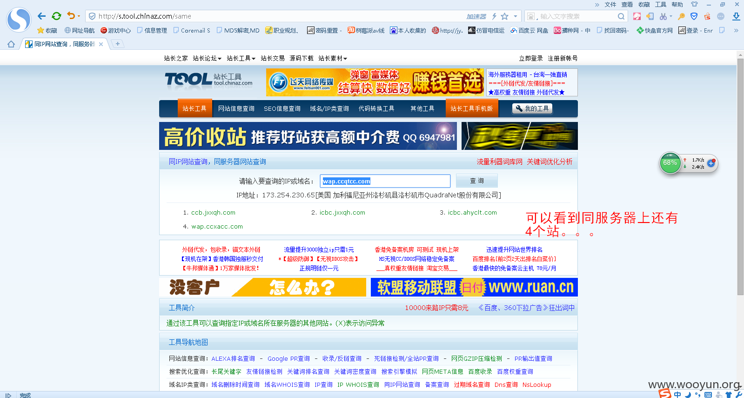Click the green 68% memory accelerator ball
This screenshot has height=398, width=744.
[x=670, y=163]
